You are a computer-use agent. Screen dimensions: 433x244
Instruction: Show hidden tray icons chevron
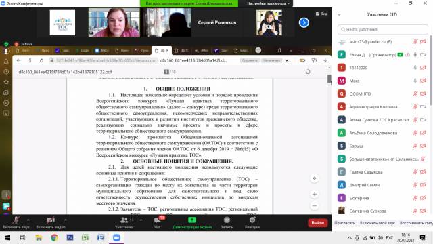click(x=349, y=238)
